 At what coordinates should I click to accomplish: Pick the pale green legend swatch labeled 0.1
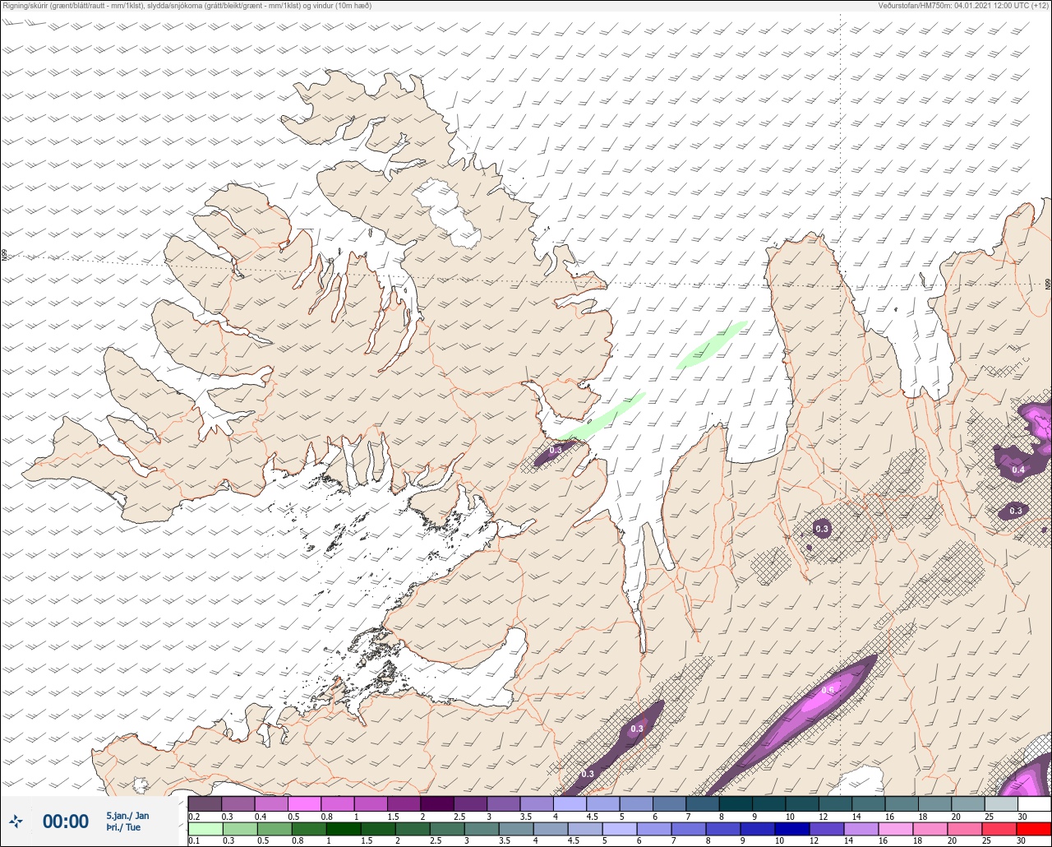pos(205,827)
